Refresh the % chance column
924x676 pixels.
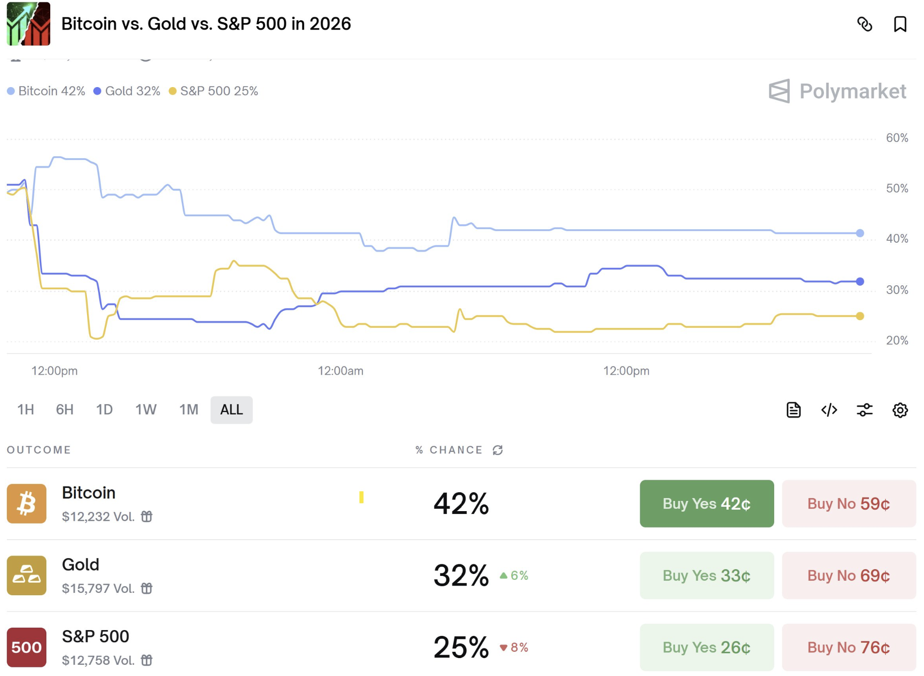tap(497, 450)
